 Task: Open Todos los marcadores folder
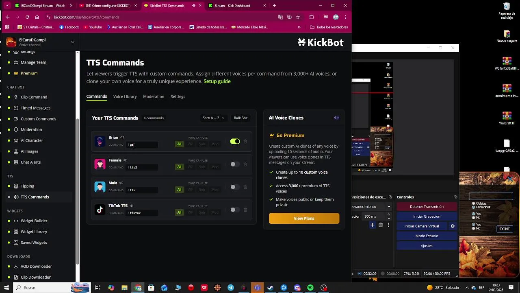pyautogui.click(x=329, y=27)
